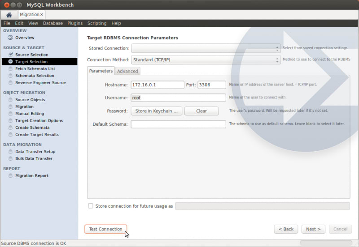
Task: Click the Hostname input field
Action: point(158,85)
